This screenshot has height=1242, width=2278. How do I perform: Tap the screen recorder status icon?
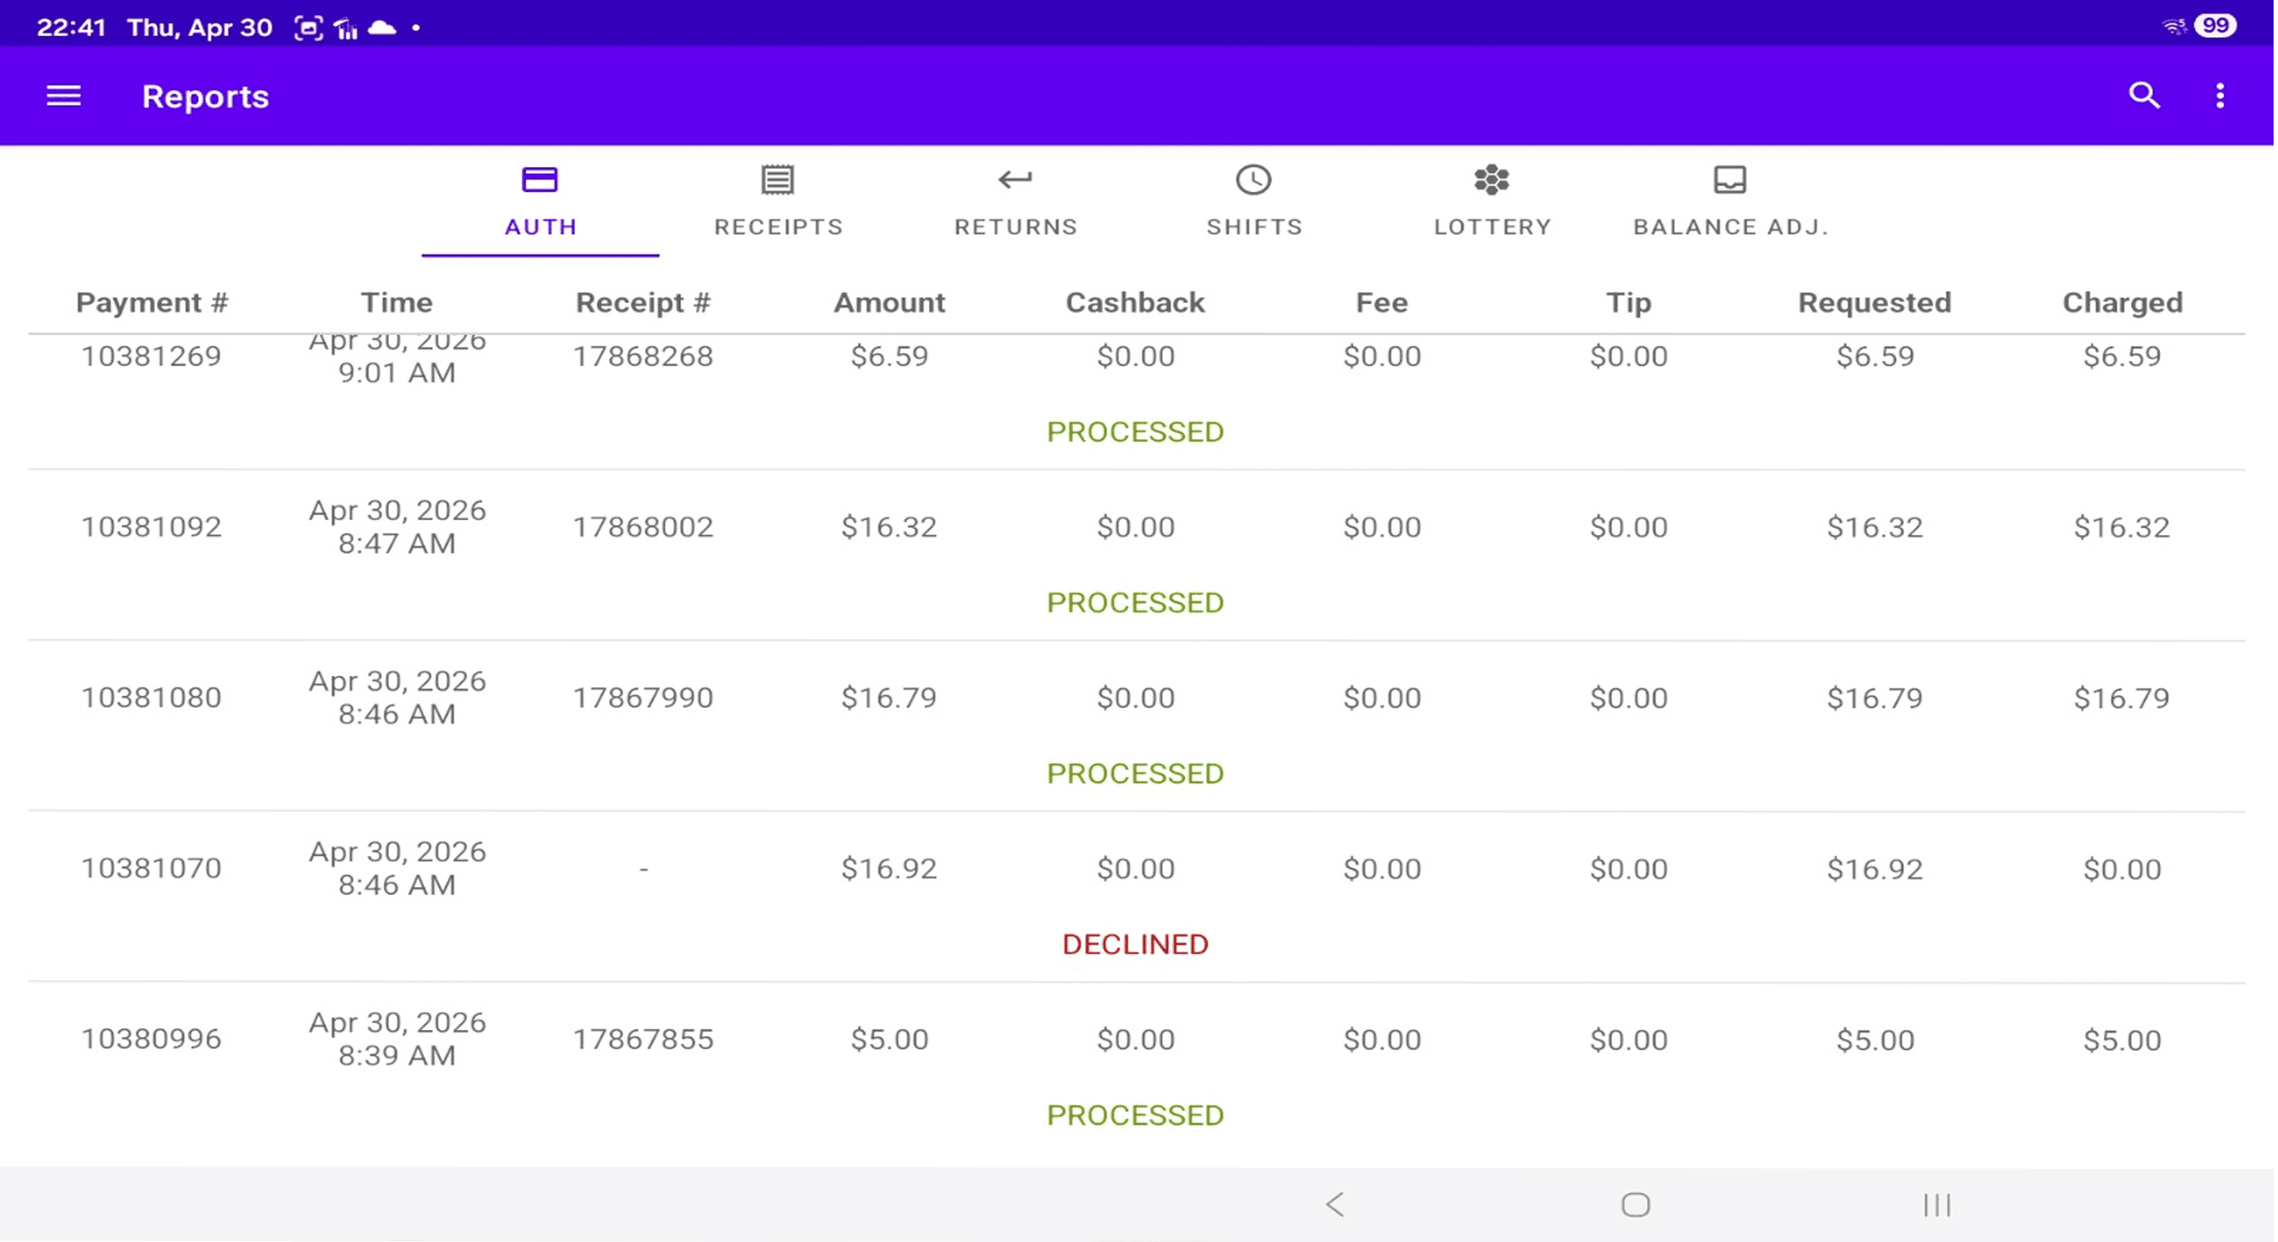[x=309, y=27]
